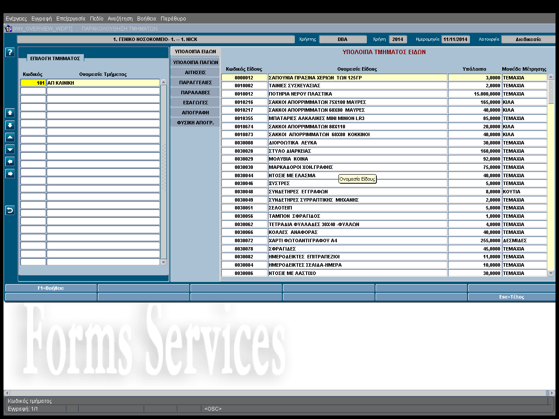Open the Παράθυρο menu
The height and width of the screenshot is (419, 559).
pyautogui.click(x=173, y=19)
